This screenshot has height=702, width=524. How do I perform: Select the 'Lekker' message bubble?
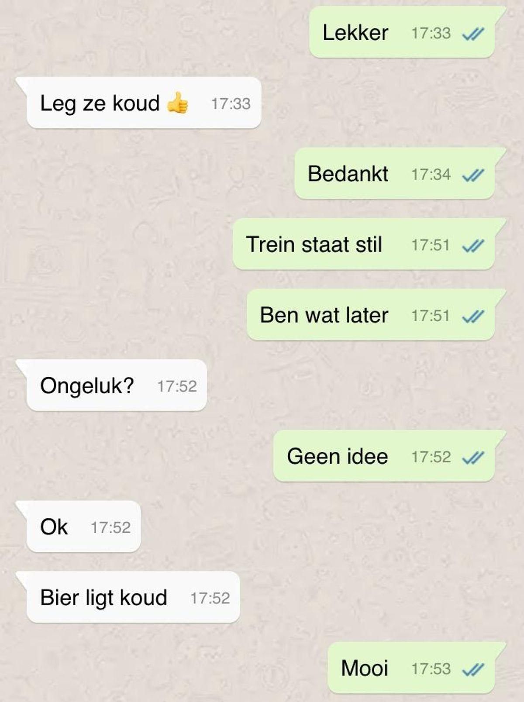tap(402, 32)
